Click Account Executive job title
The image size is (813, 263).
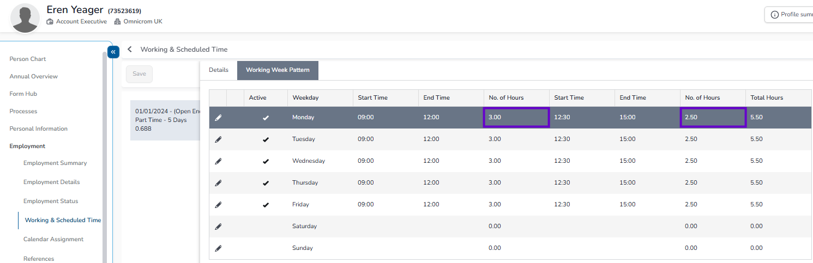(x=81, y=22)
